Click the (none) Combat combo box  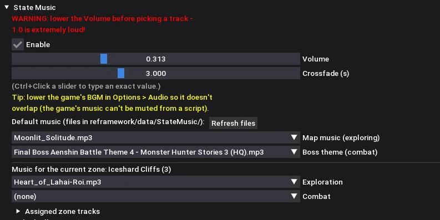point(156,196)
